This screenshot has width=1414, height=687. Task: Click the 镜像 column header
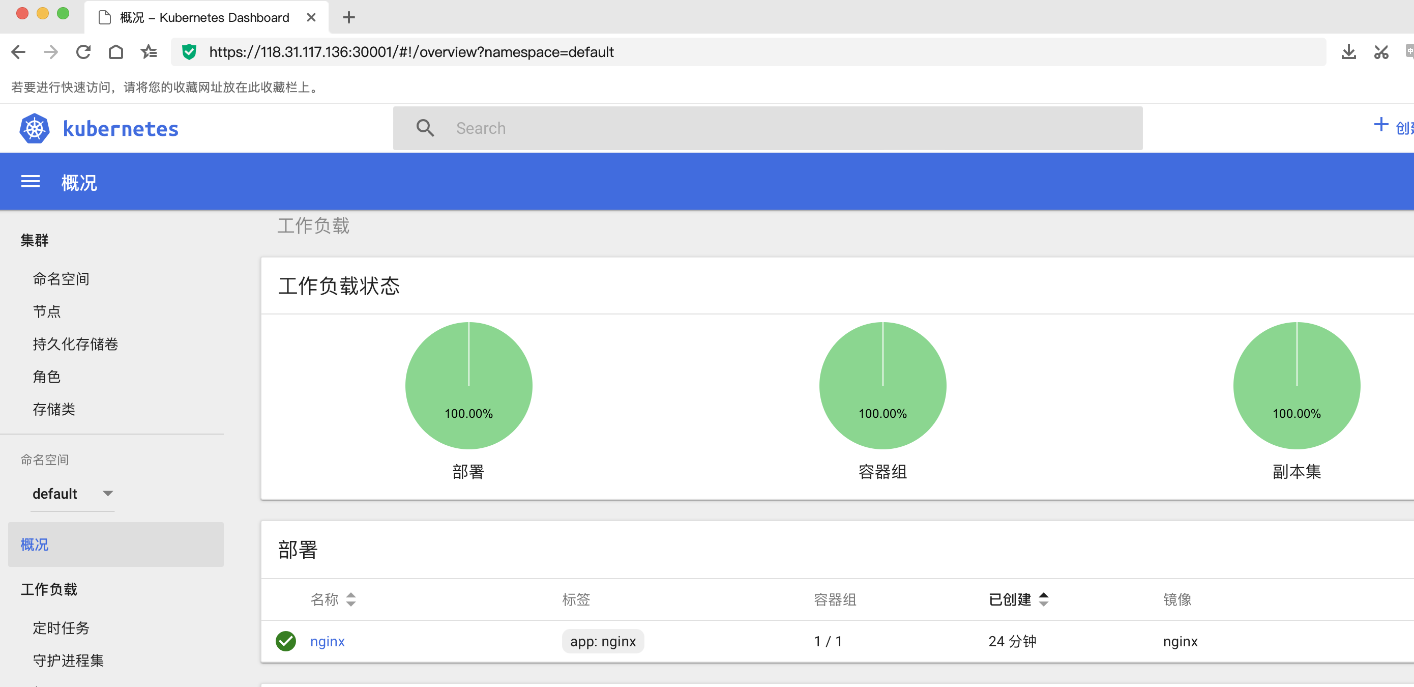pos(1177,599)
